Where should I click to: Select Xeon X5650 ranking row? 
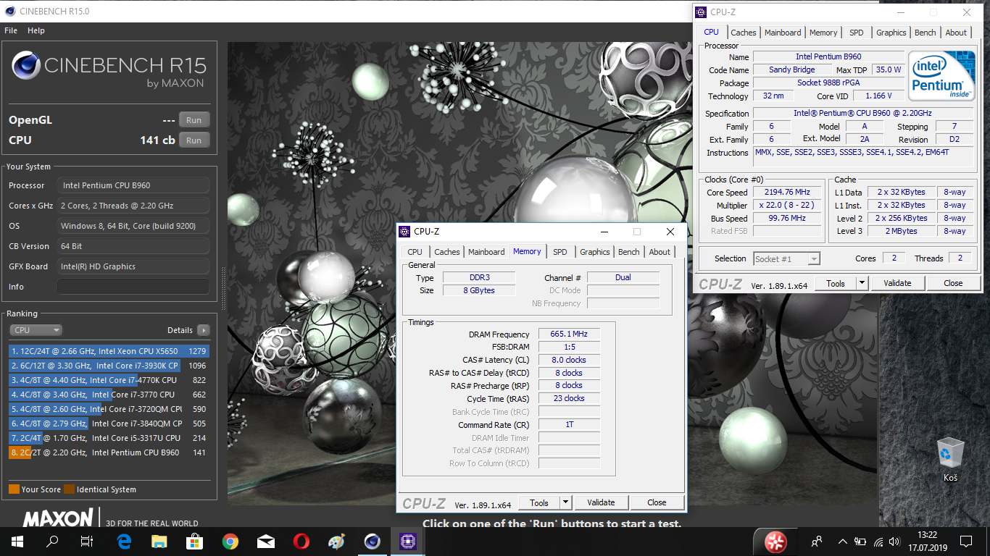click(x=109, y=351)
